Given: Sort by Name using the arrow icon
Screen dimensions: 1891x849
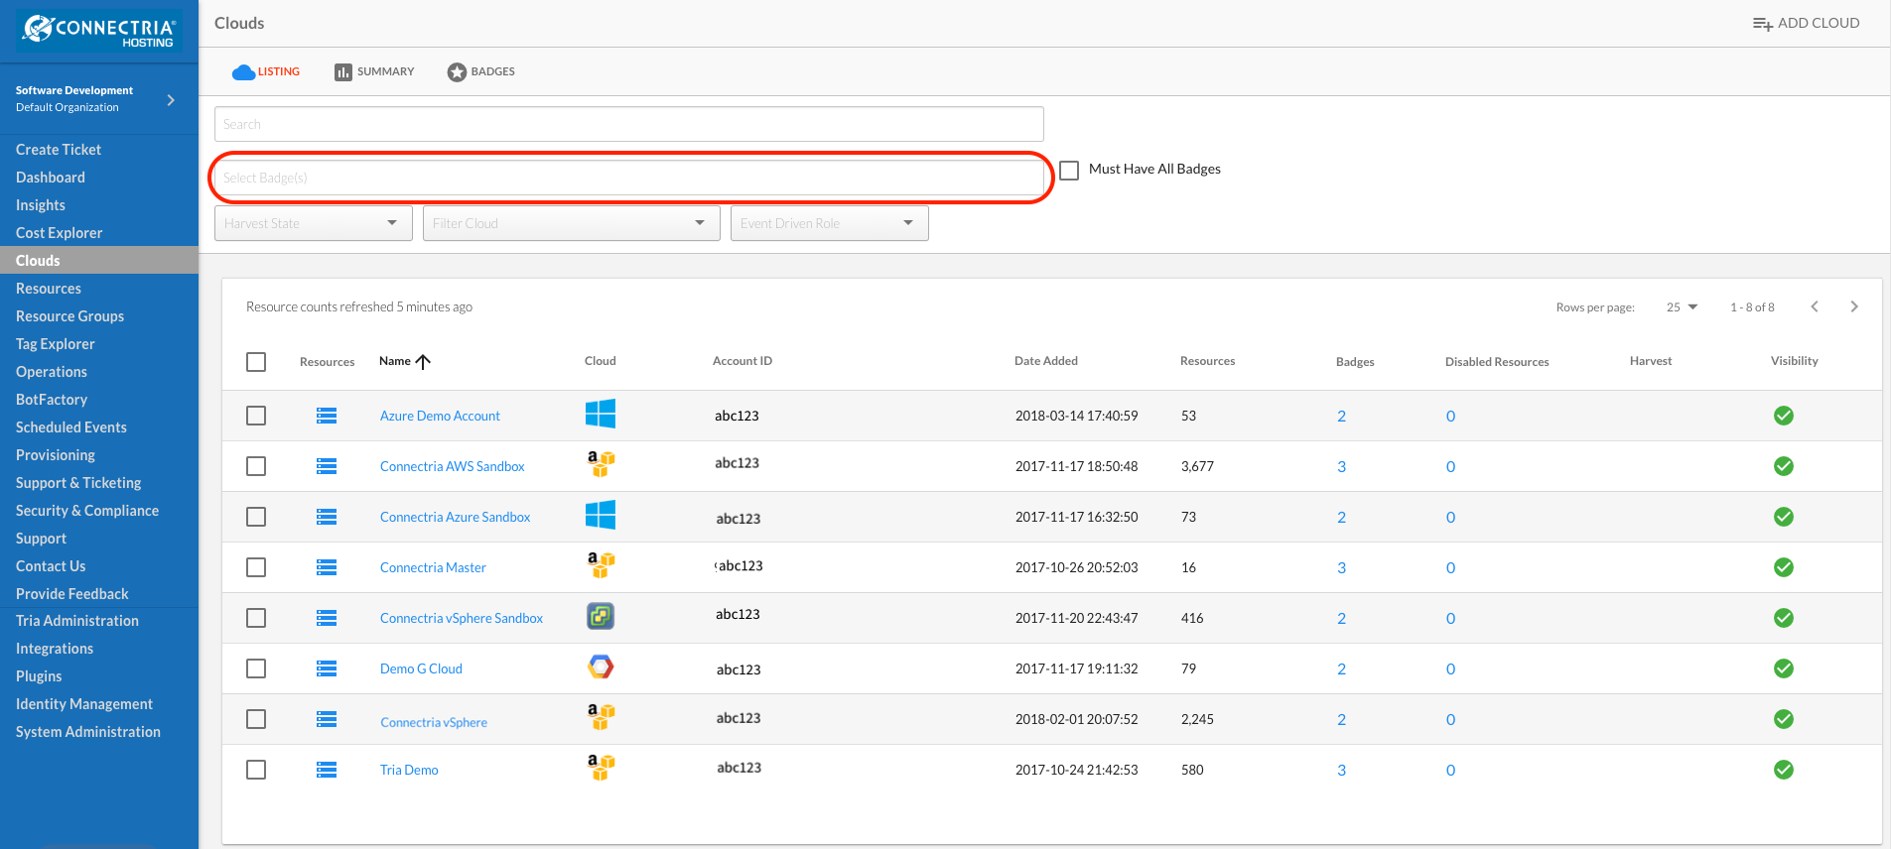Looking at the screenshot, I should (x=423, y=362).
